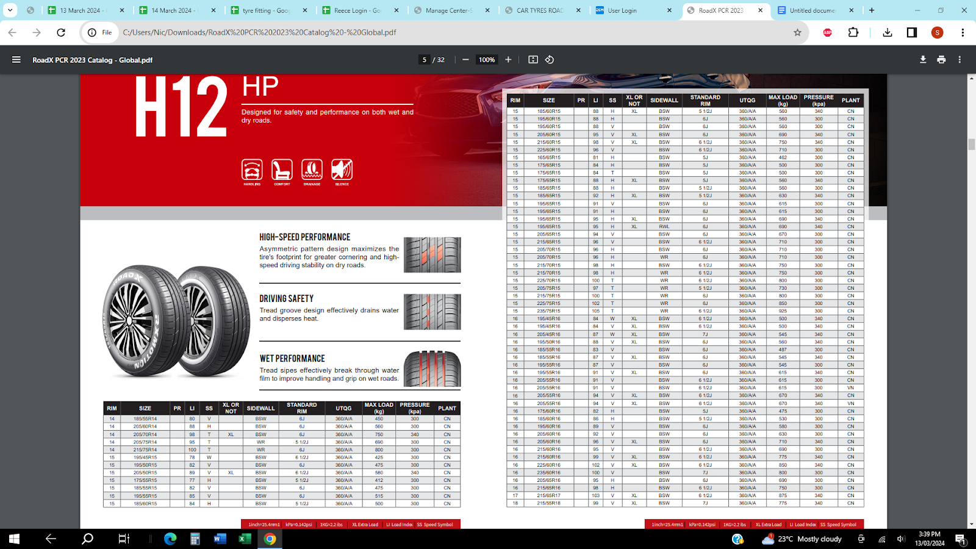Image resolution: width=976 pixels, height=549 pixels.
Task: Open the PDF sidebar menu icon
Action: coord(16,60)
